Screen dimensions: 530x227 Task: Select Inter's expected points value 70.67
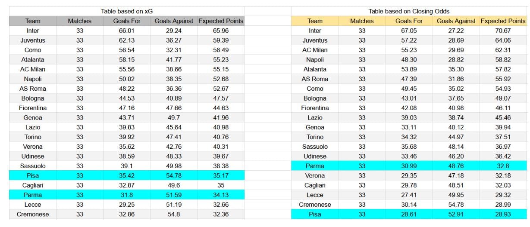pyautogui.click(x=503, y=31)
